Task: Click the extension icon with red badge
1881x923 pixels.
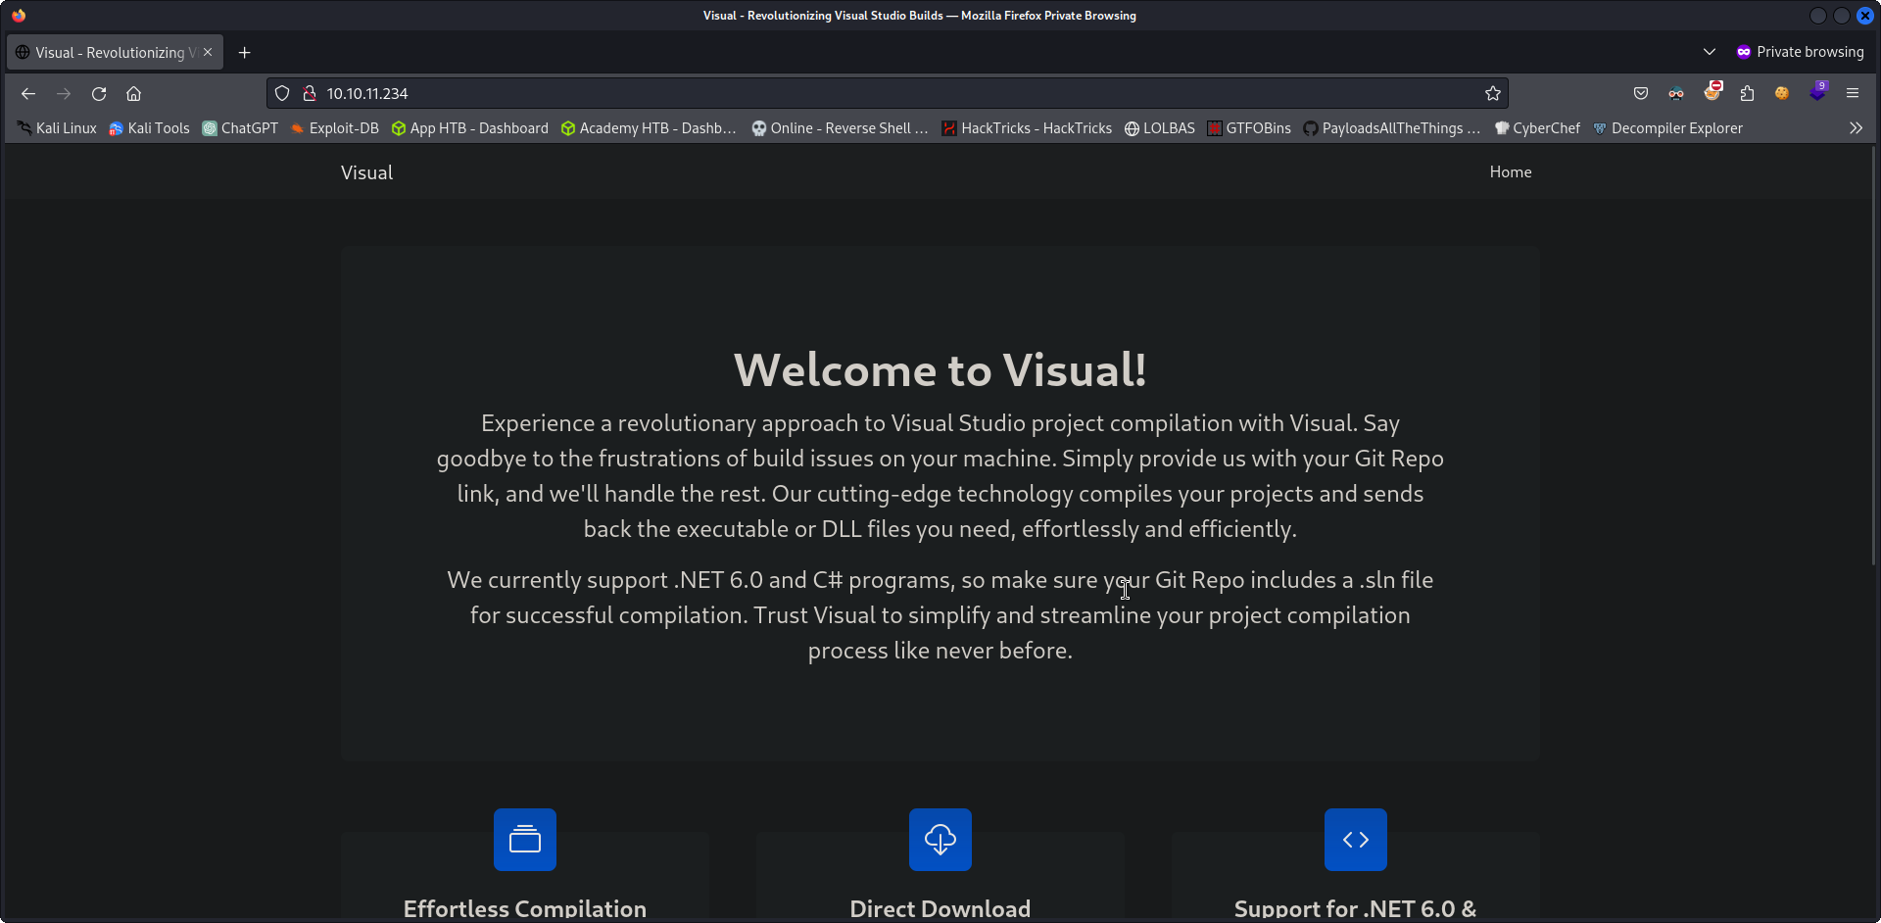Action: coord(1712,92)
